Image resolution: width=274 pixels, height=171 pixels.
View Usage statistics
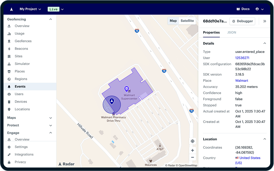[x=20, y=34]
